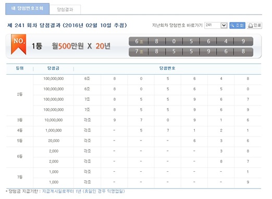Switch to the 당첨결과 tab
This screenshot has width=272, height=199.
click(65, 9)
